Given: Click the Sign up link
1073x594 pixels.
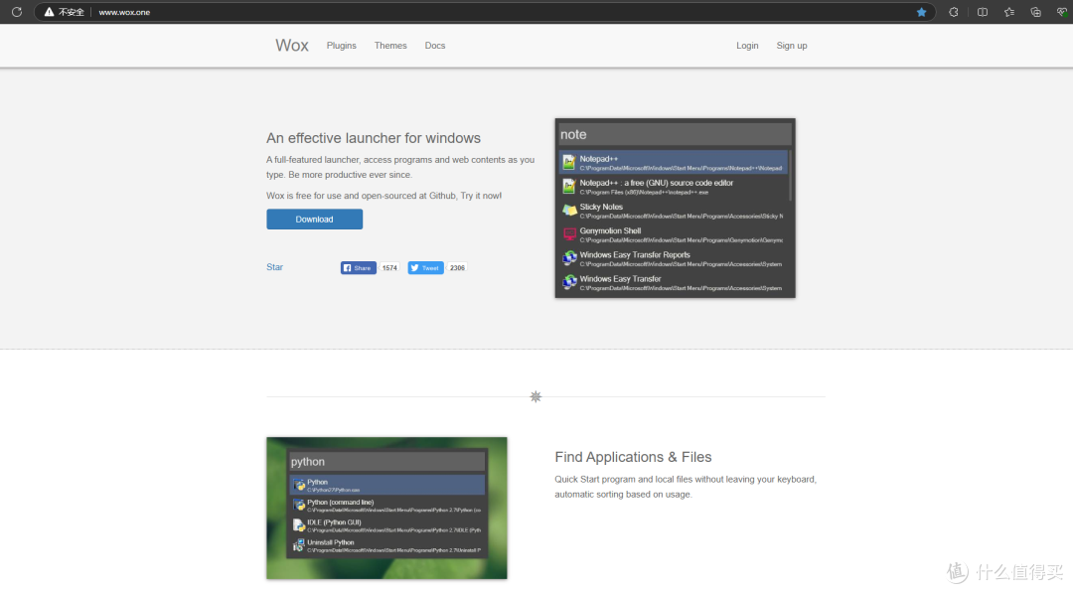Looking at the screenshot, I should (x=792, y=45).
